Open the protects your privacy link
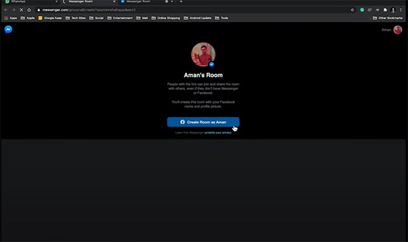The height and width of the screenshot is (242, 408). [218, 133]
